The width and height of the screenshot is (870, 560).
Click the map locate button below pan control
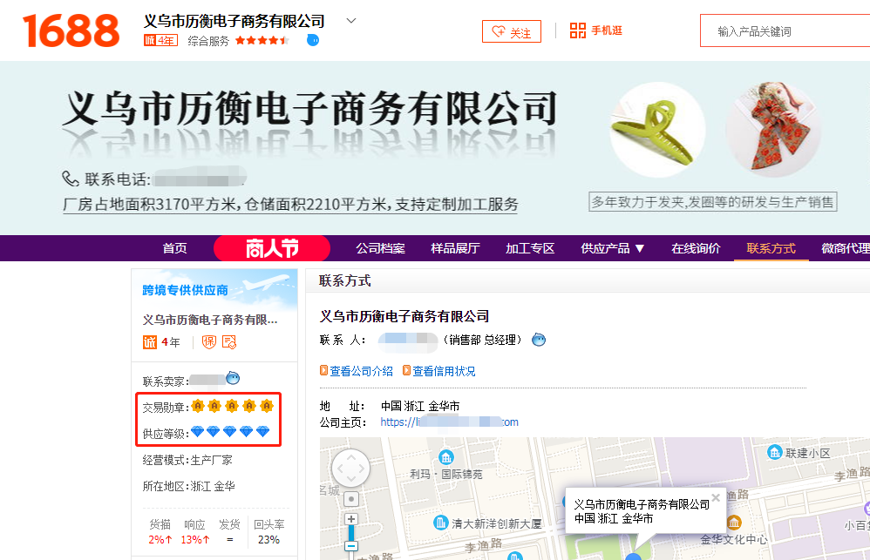(351, 499)
